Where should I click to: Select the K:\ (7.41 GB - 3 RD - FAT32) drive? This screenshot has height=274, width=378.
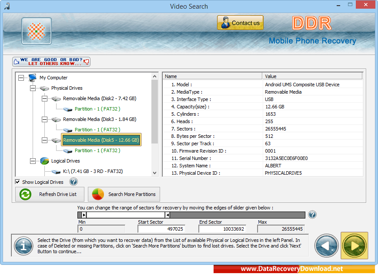(93, 171)
